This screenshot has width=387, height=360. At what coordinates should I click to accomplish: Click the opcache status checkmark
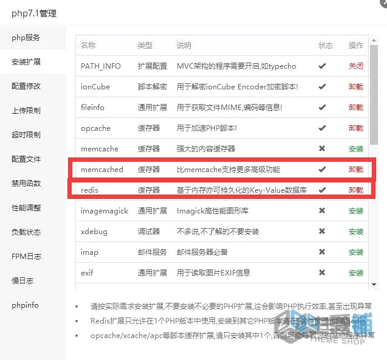tap(322, 128)
